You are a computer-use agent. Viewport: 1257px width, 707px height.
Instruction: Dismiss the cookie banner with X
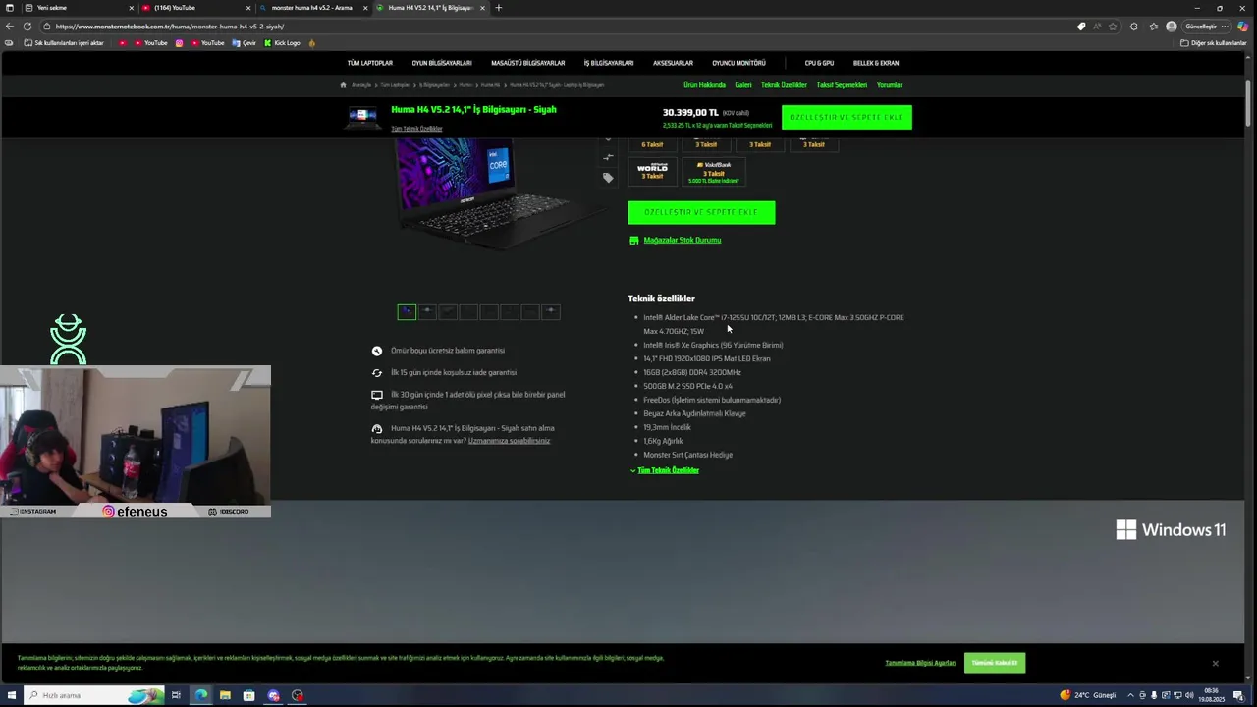(1215, 664)
